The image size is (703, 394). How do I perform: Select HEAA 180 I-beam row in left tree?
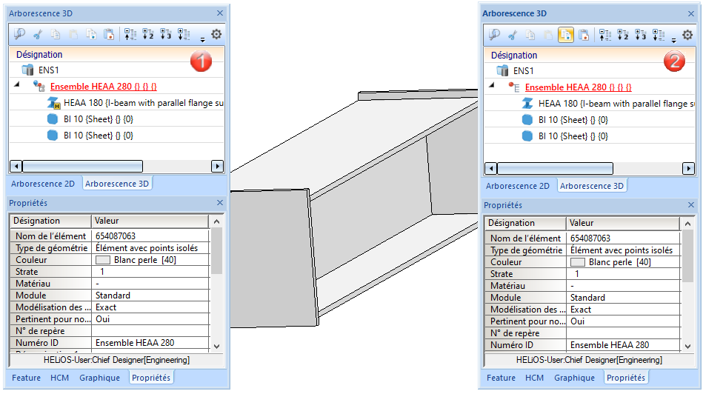[x=144, y=103]
